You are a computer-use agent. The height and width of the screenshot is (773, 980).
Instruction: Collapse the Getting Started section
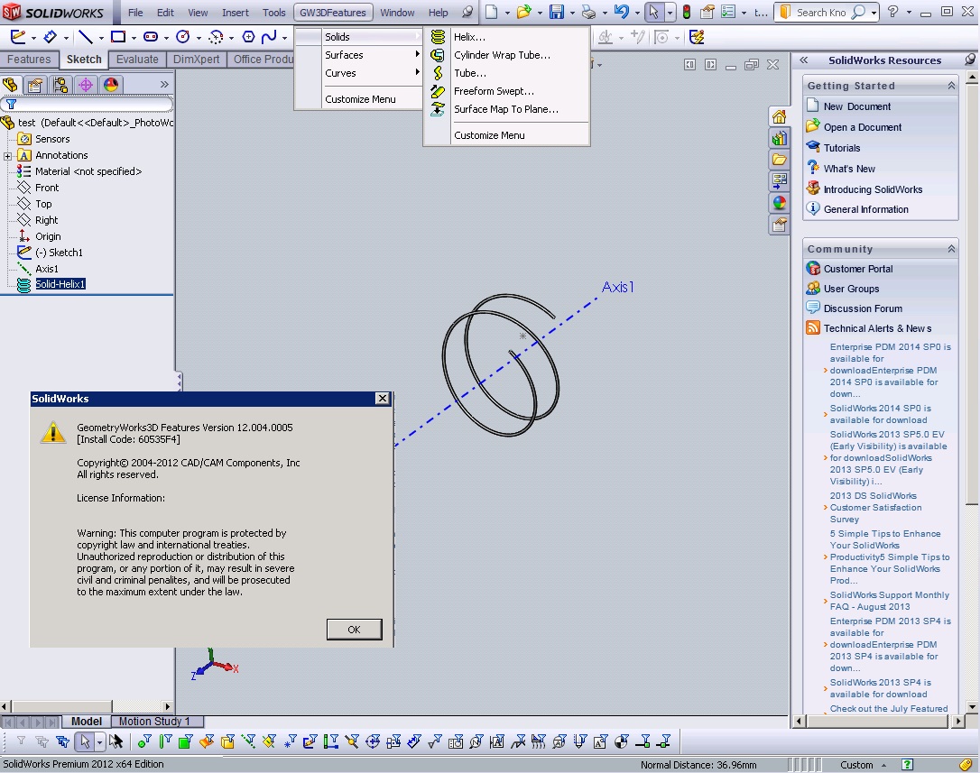click(x=950, y=86)
